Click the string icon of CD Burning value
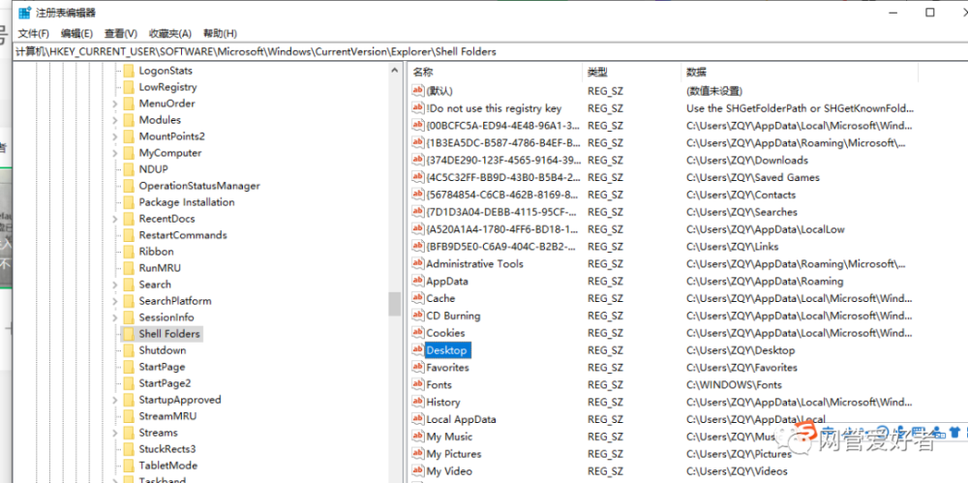Image resolution: width=968 pixels, height=483 pixels. [x=418, y=316]
